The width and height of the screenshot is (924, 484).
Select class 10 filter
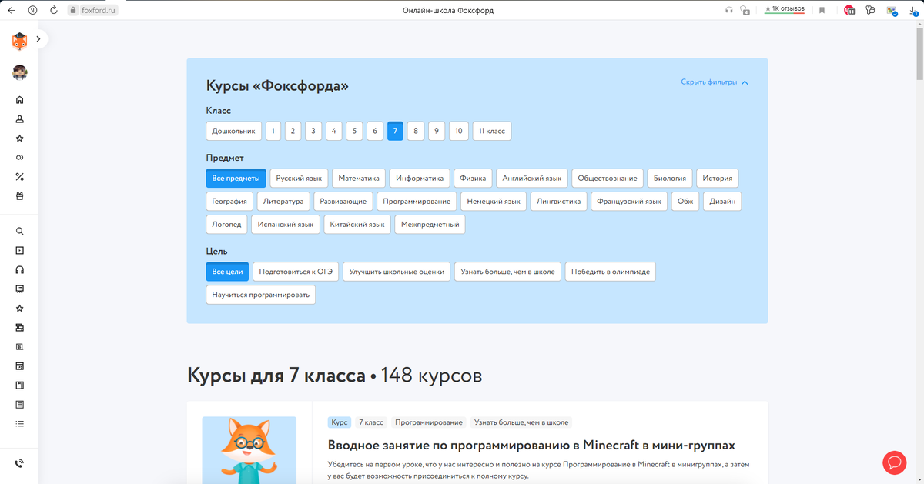[459, 131]
